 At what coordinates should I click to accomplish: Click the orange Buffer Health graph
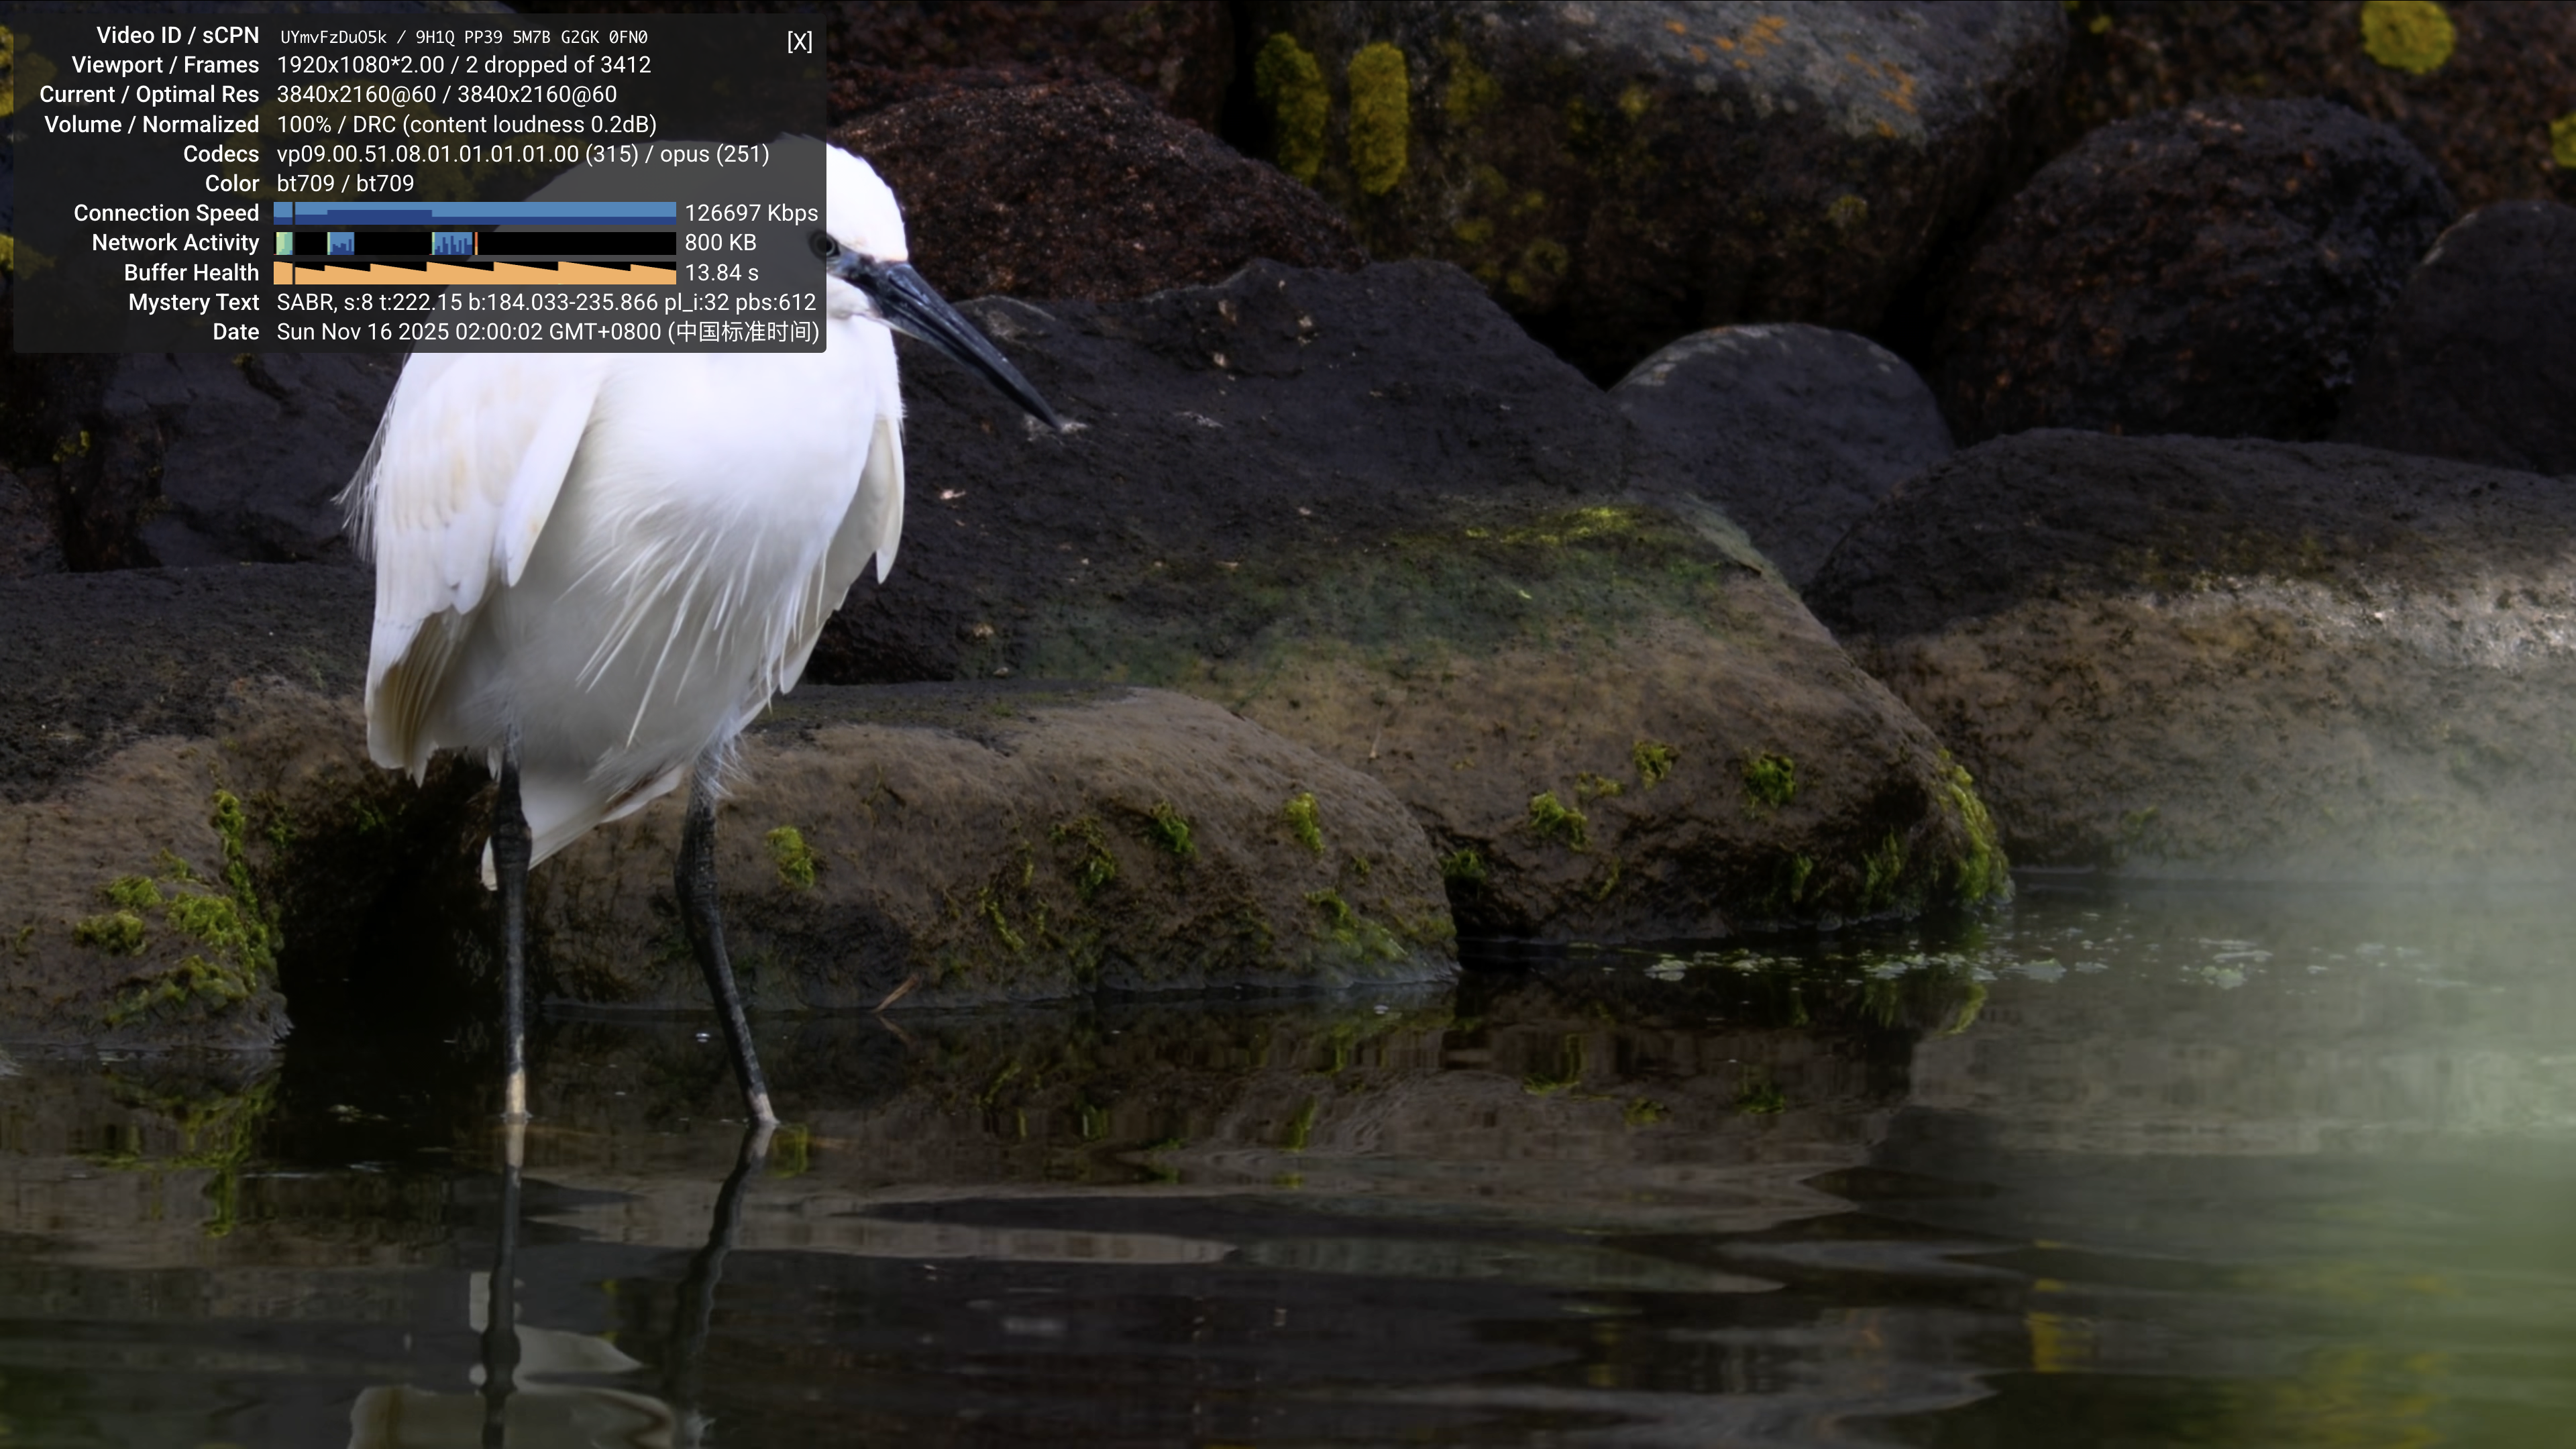pos(475,273)
